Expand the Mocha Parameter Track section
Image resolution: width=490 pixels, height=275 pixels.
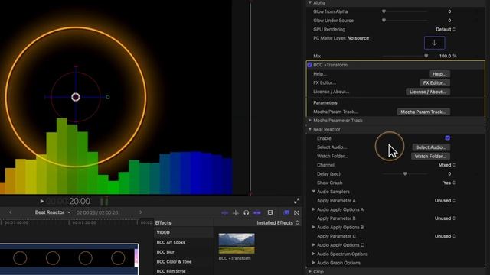tap(310, 121)
